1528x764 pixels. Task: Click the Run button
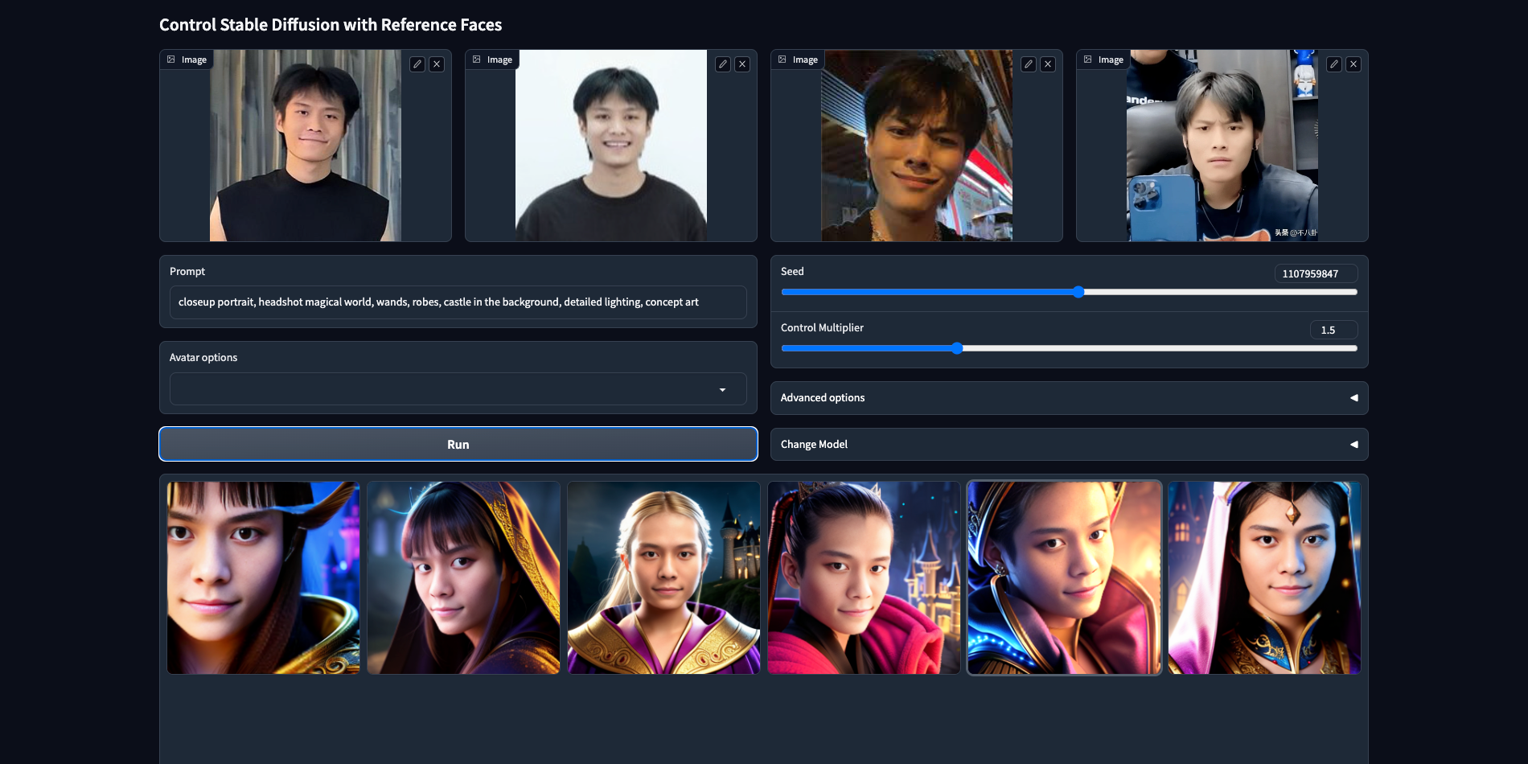point(458,444)
